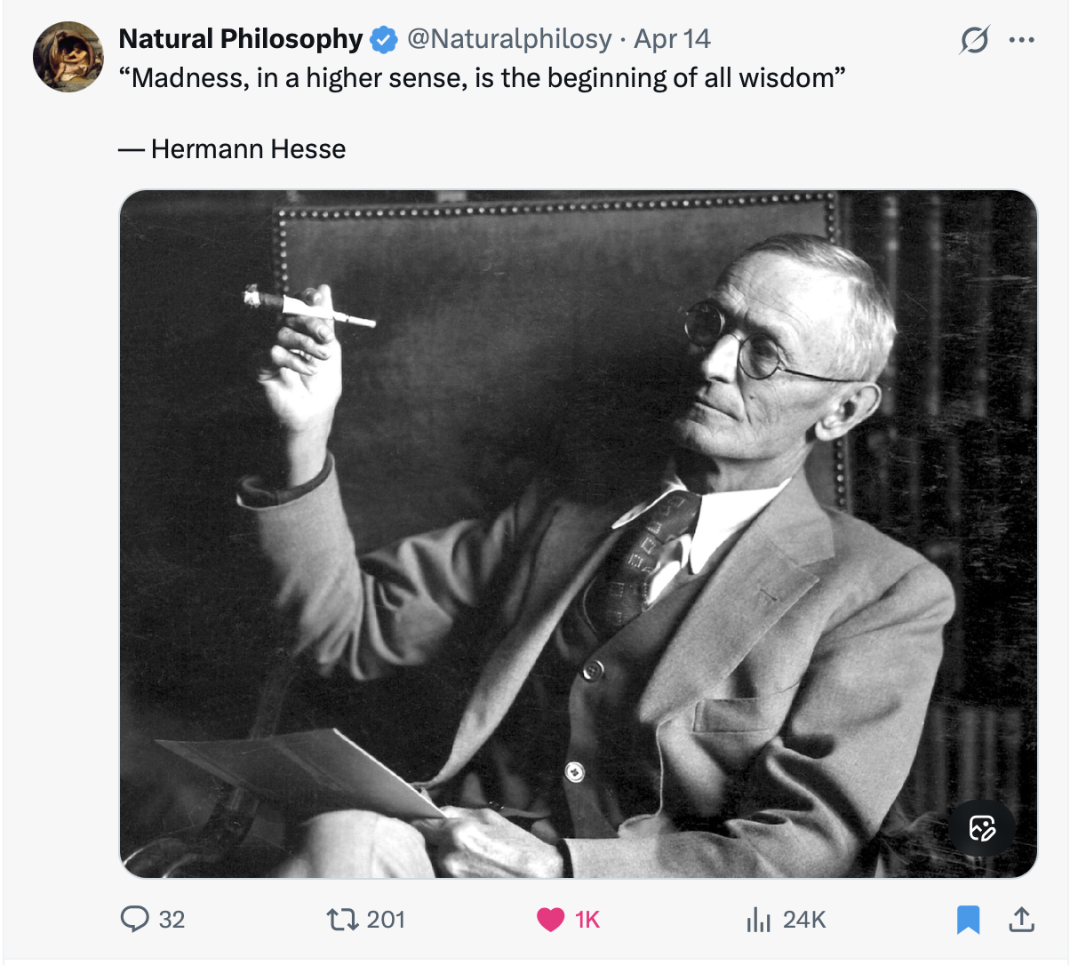This screenshot has height=965, width=1070.
Task: Open the share post menu icon
Action: pyautogui.click(x=1021, y=920)
